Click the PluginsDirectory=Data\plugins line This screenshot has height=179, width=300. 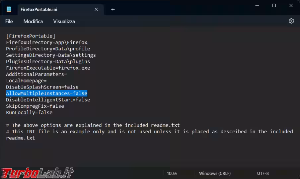pos(48,62)
